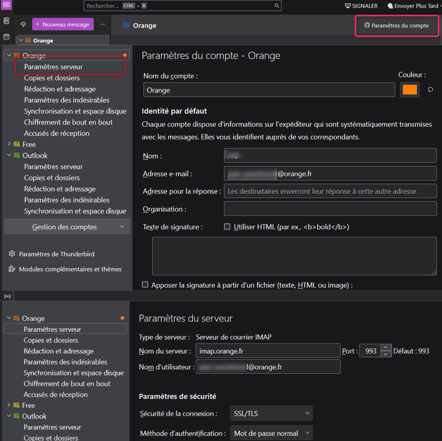Open the Address Book space icon

click(6, 21)
